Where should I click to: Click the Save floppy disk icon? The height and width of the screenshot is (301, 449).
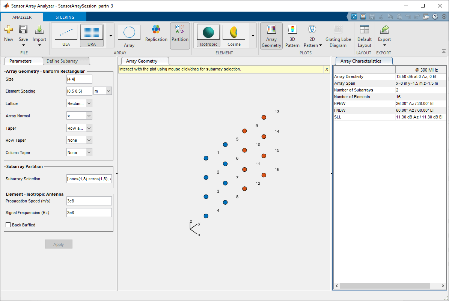click(23, 30)
